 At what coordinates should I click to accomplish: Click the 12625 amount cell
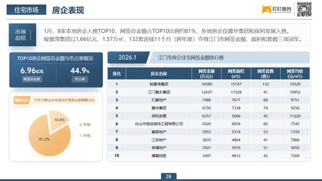[207, 92]
